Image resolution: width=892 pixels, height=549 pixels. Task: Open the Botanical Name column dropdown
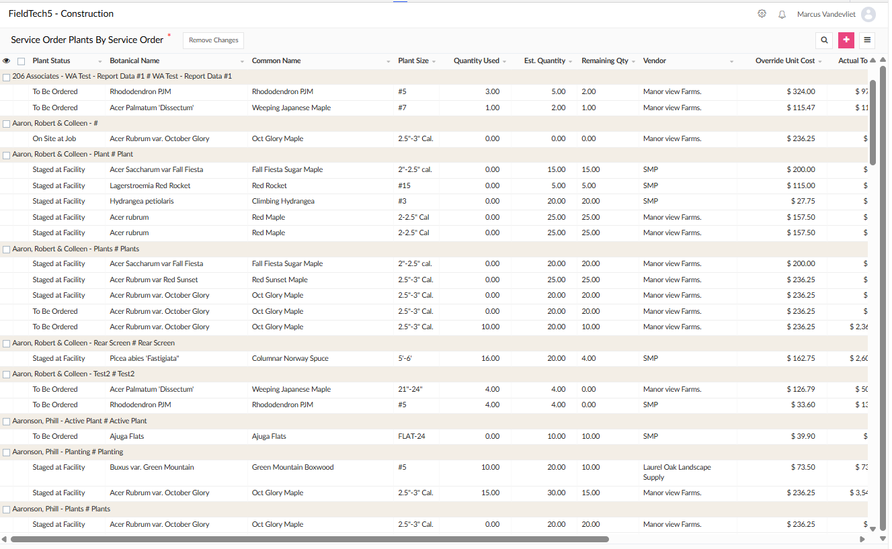click(x=242, y=62)
